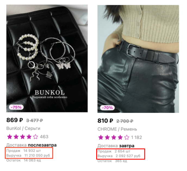The image size is (187, 171).
Task: Open the 463 reviews count
Action: pyautogui.click(x=44, y=137)
